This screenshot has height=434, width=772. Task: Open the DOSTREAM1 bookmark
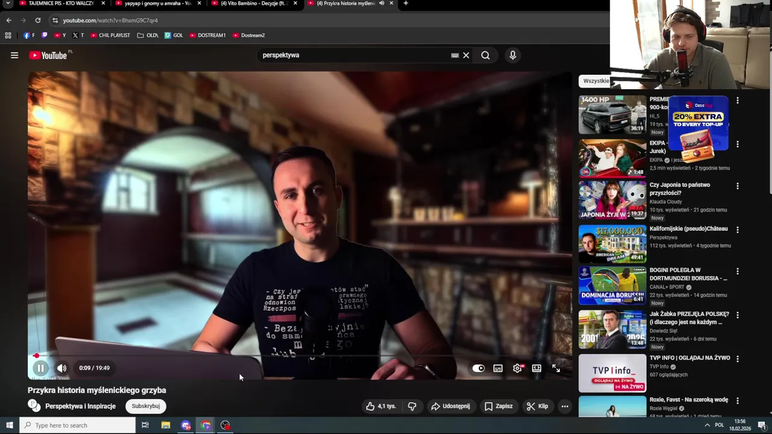click(x=207, y=36)
